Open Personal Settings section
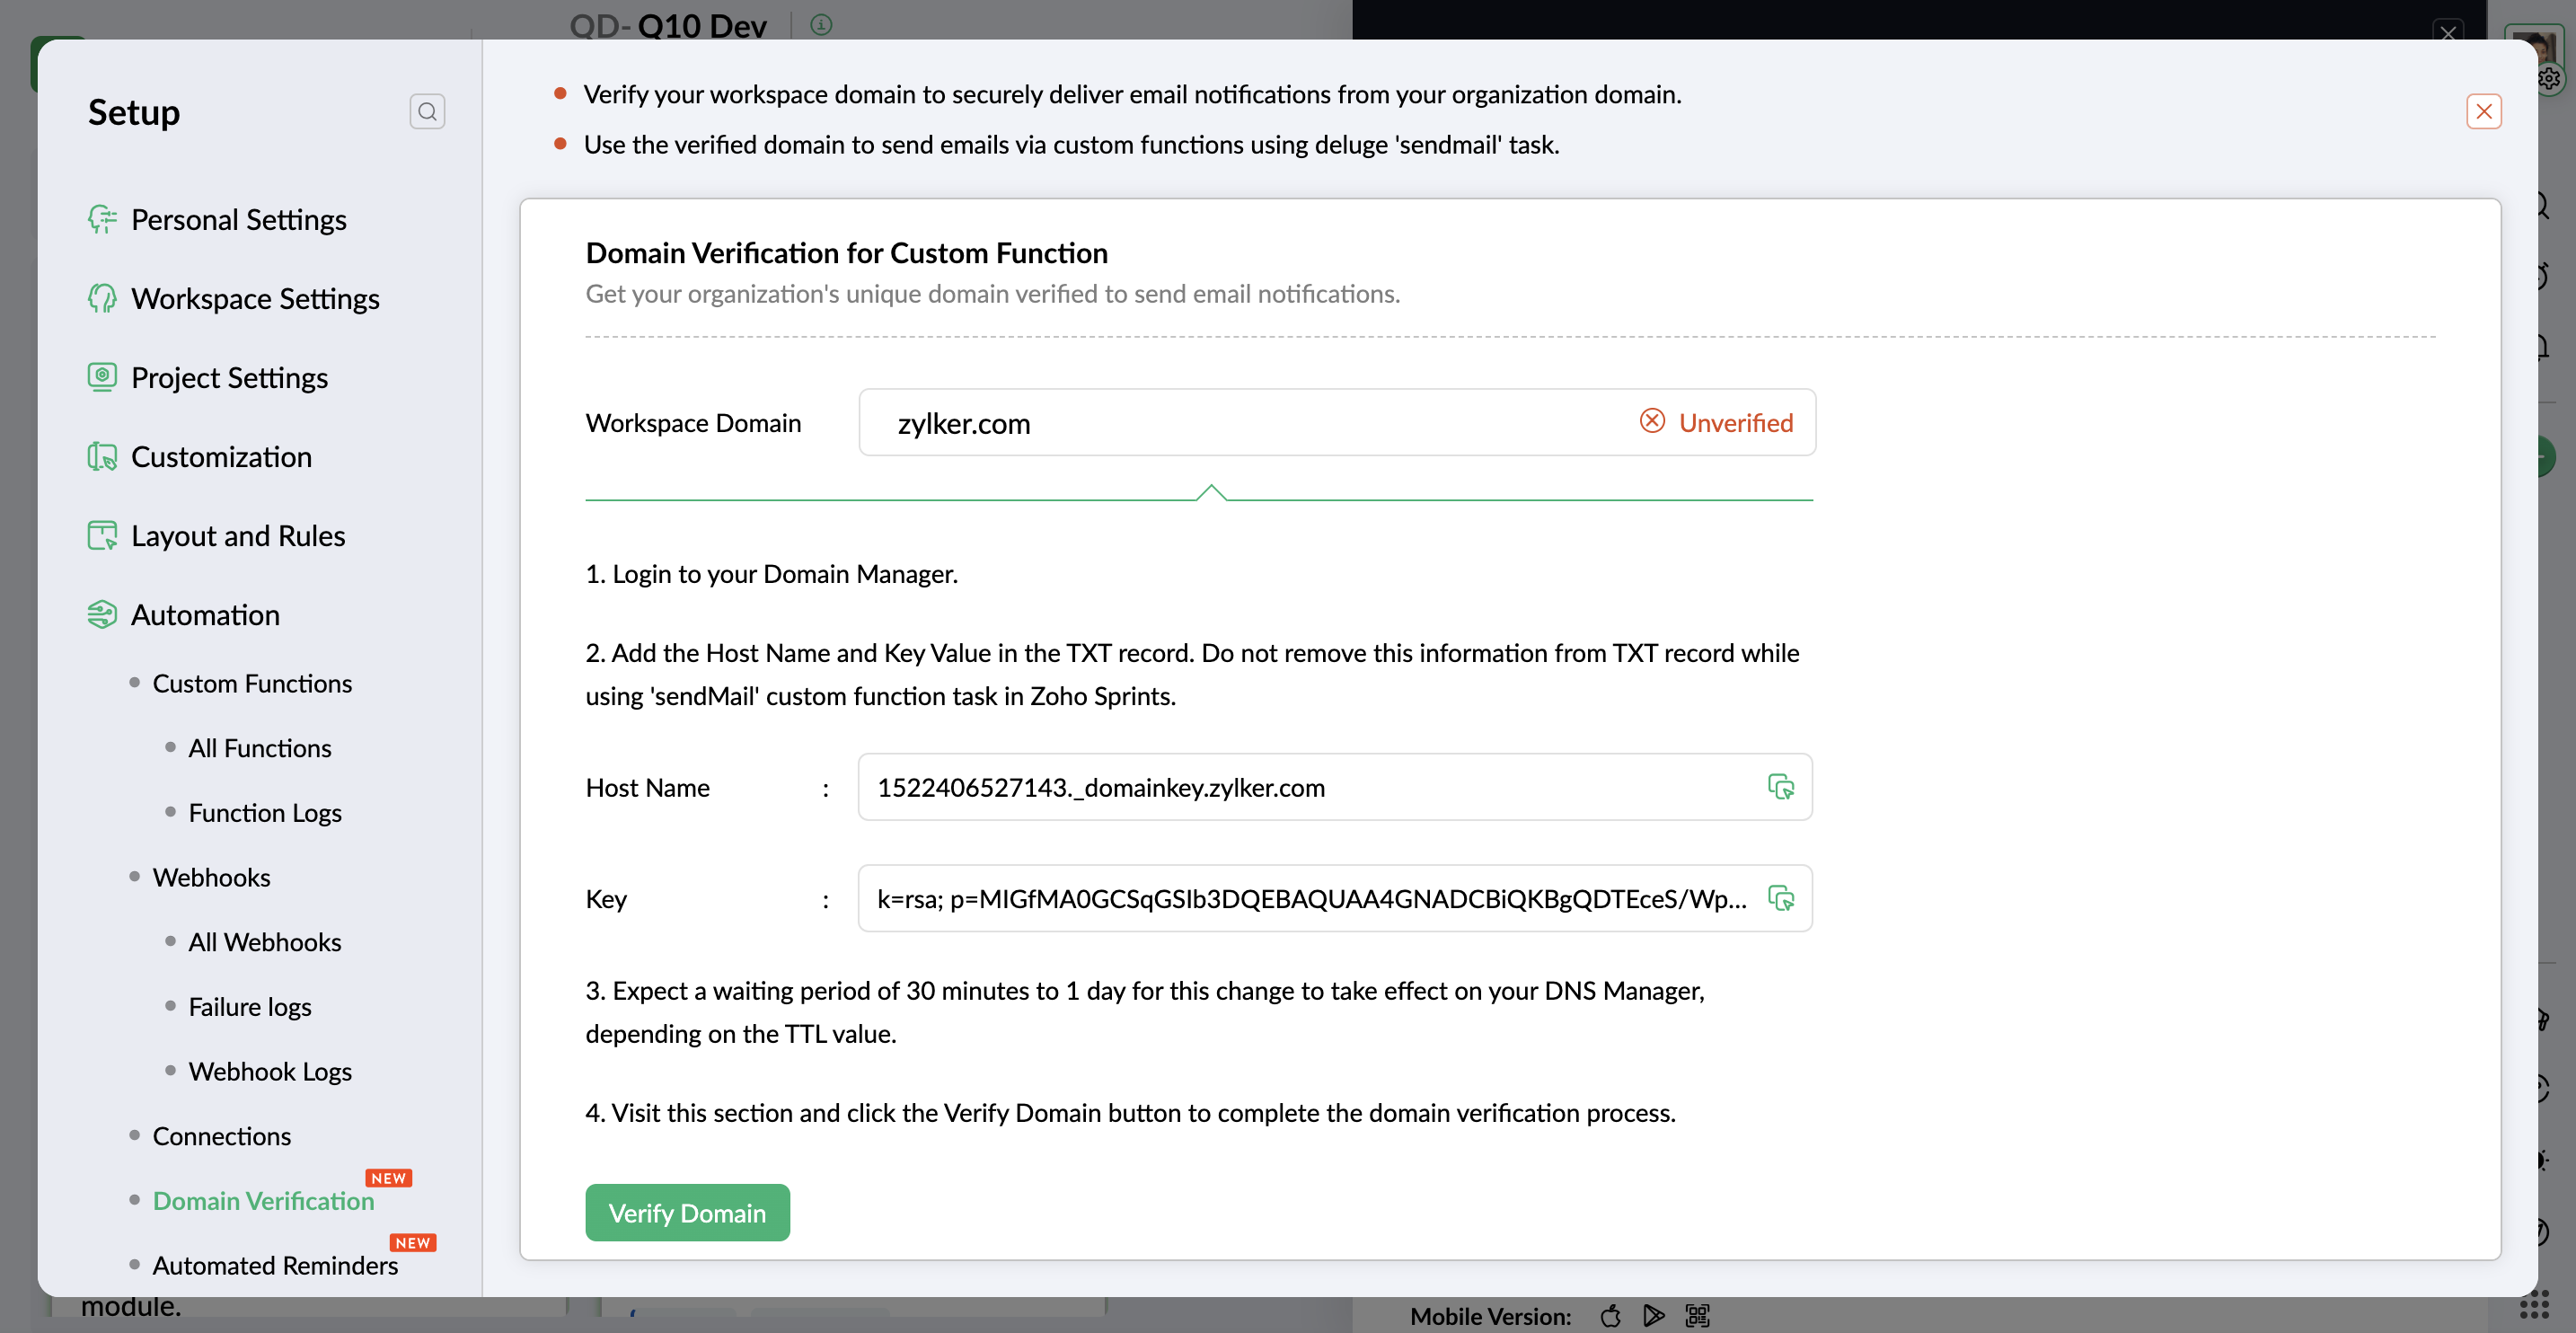 point(238,219)
